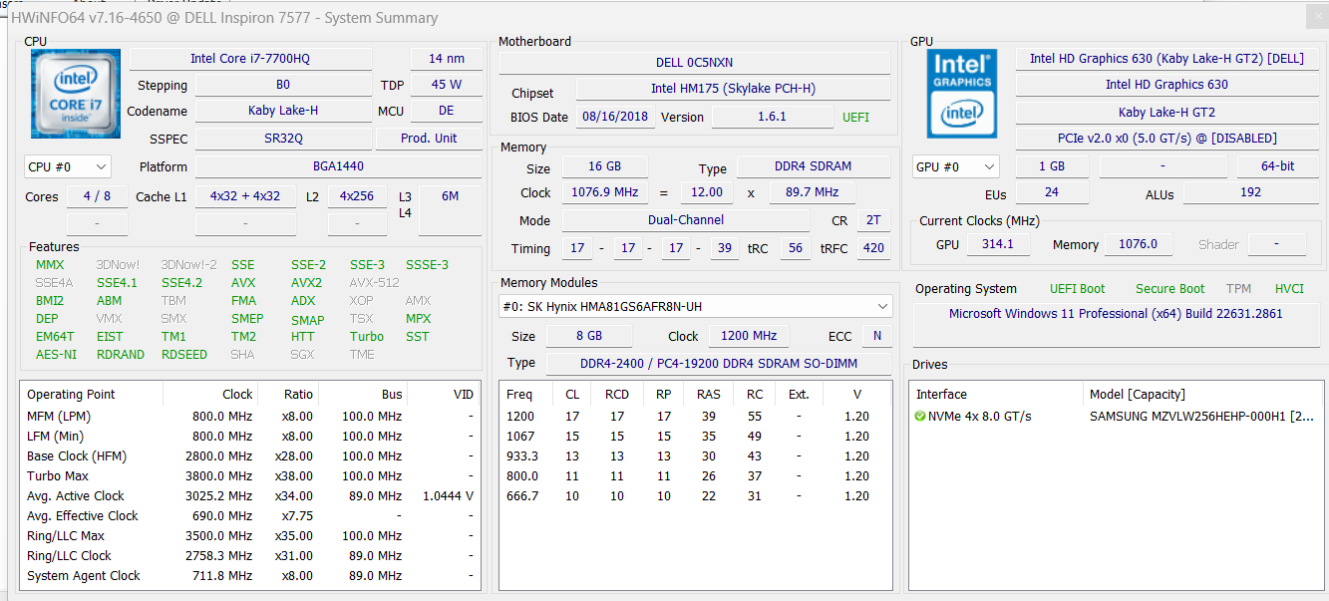Viewport: 1329px width, 601px height.
Task: Click the DDR4-2400 / PC4-19200 memory type field
Action: point(721,364)
